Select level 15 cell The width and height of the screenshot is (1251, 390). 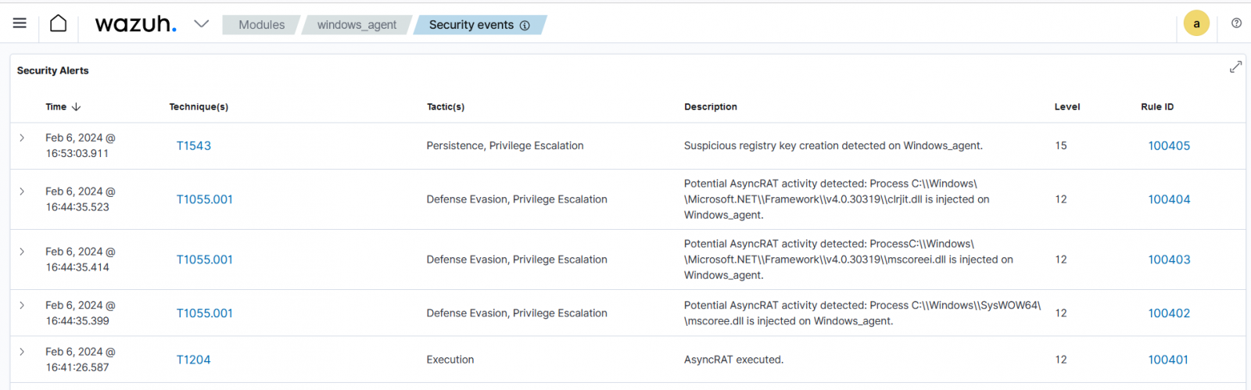tap(1061, 145)
